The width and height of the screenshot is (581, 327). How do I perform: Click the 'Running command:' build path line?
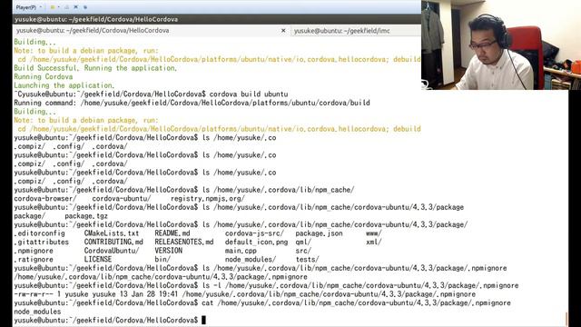coord(192,103)
